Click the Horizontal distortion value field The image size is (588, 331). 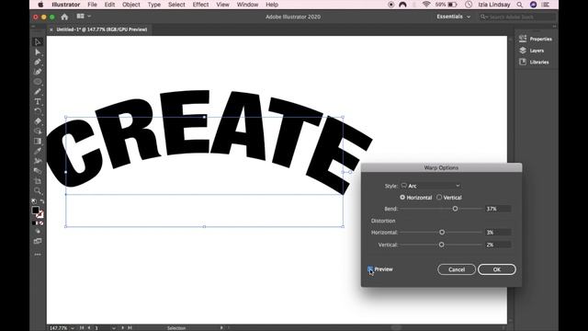tap(498, 233)
